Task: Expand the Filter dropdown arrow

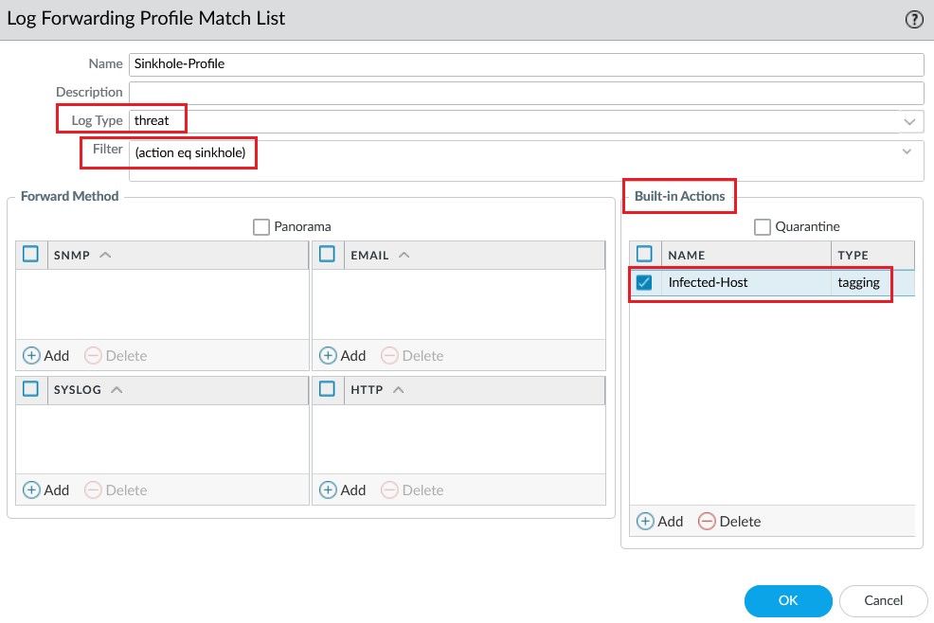Action: tap(907, 151)
